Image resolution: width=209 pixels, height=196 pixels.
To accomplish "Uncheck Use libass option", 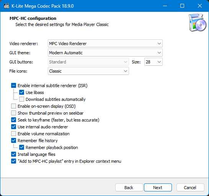I will (x=21, y=92).
